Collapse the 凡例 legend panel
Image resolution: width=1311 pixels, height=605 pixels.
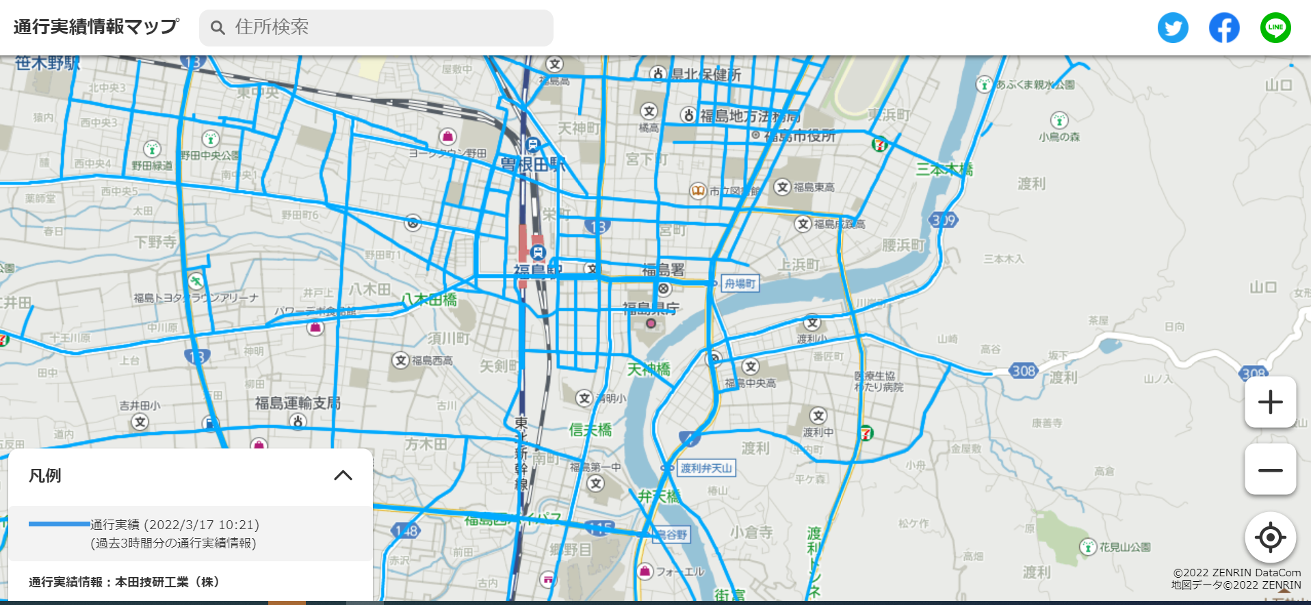343,475
